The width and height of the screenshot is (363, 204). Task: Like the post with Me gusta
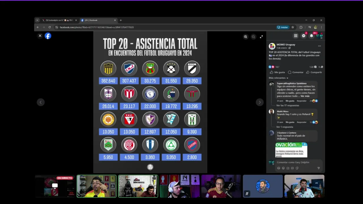click(277, 72)
